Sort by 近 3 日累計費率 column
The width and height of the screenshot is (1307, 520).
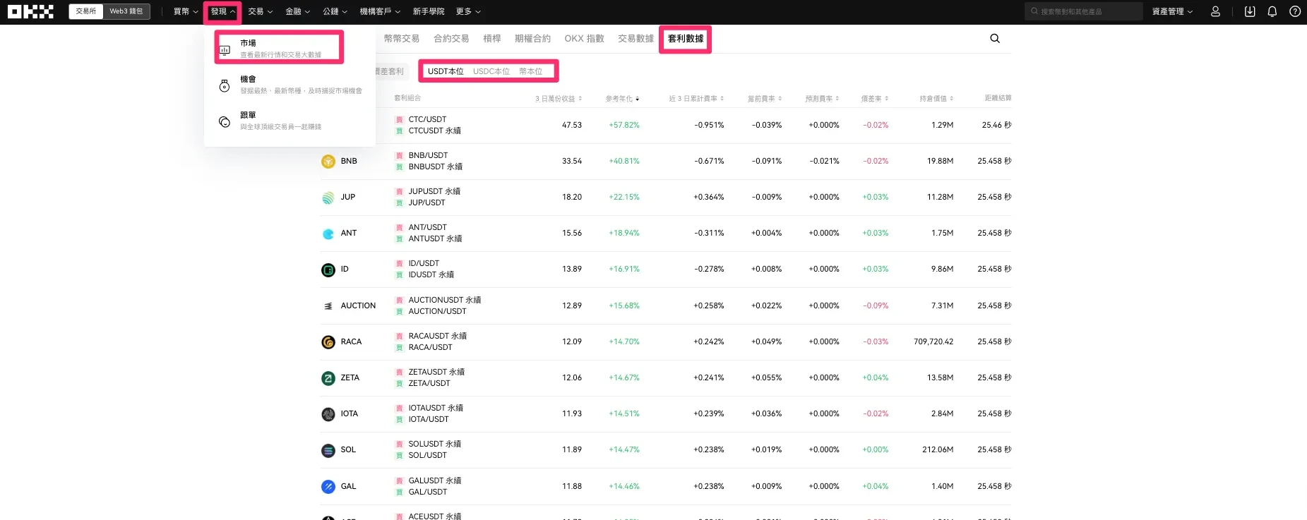pos(696,99)
